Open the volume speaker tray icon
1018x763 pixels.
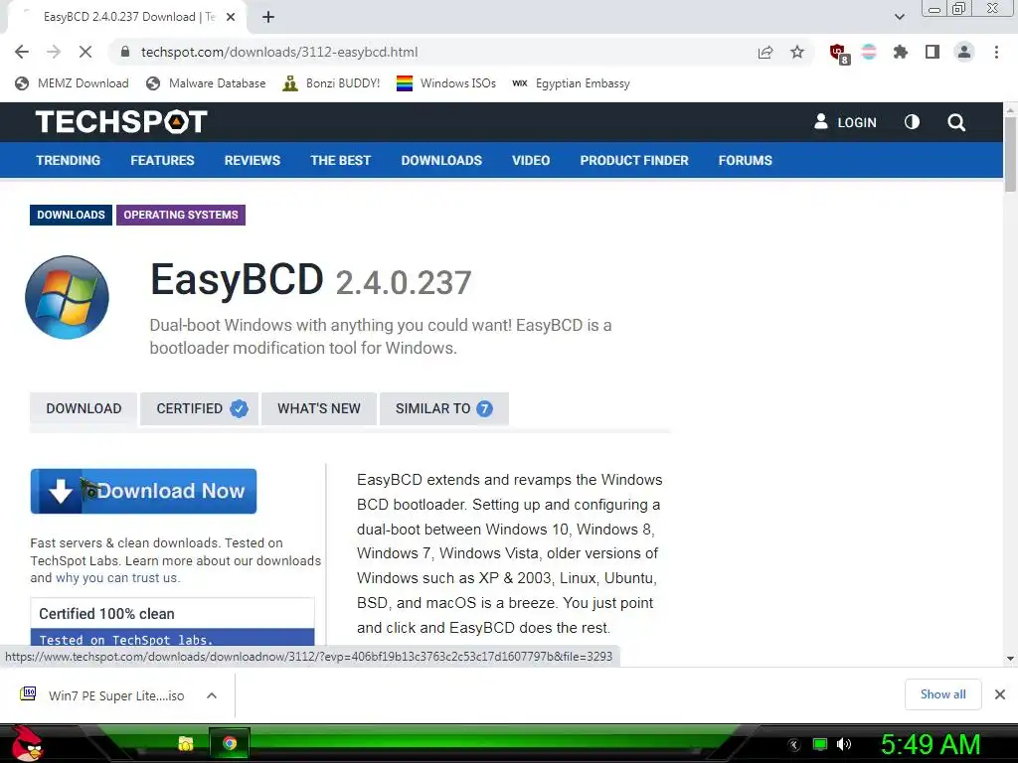[844, 745]
